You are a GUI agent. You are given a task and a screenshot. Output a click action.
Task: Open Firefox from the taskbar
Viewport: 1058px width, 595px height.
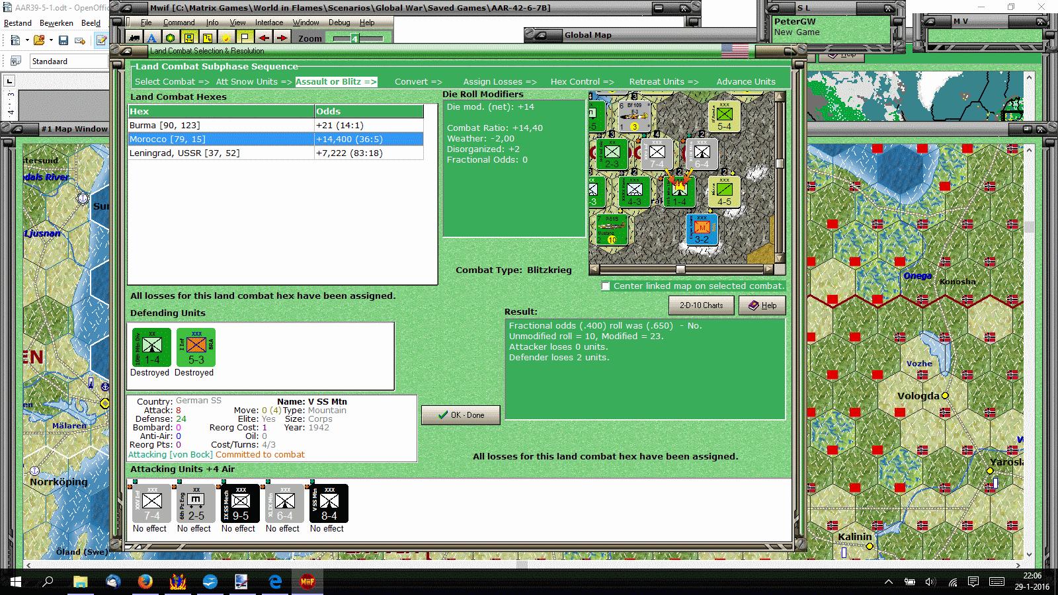coord(145,582)
